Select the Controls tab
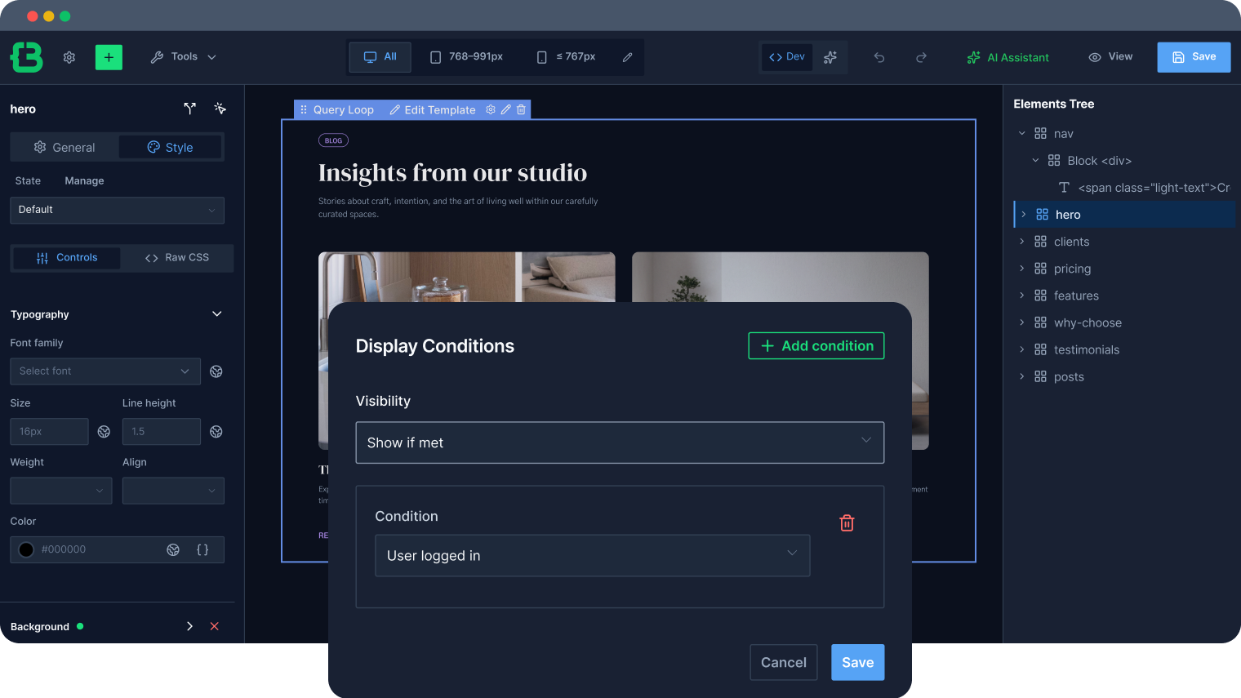The image size is (1241, 698). click(x=66, y=258)
